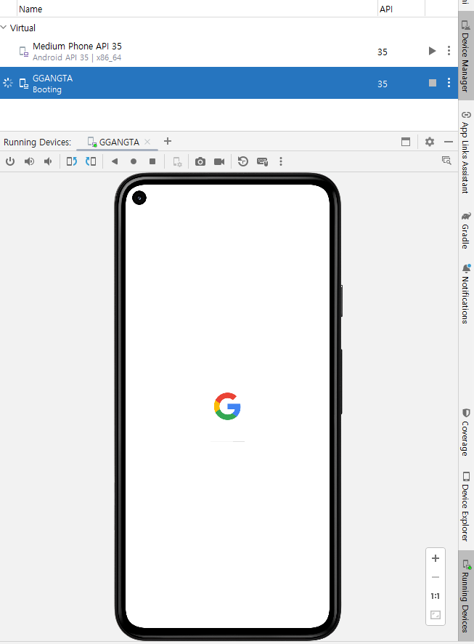Open the snapshots restore icon
Screen dimensions: 474x644
[x=242, y=161]
